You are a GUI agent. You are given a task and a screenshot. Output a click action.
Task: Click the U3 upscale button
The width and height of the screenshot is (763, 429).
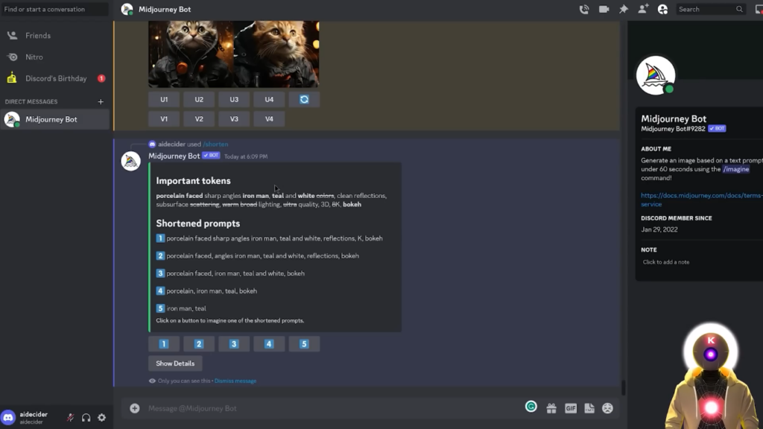(234, 99)
